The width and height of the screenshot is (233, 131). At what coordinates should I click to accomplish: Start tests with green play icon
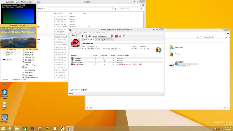[x=112, y=36]
